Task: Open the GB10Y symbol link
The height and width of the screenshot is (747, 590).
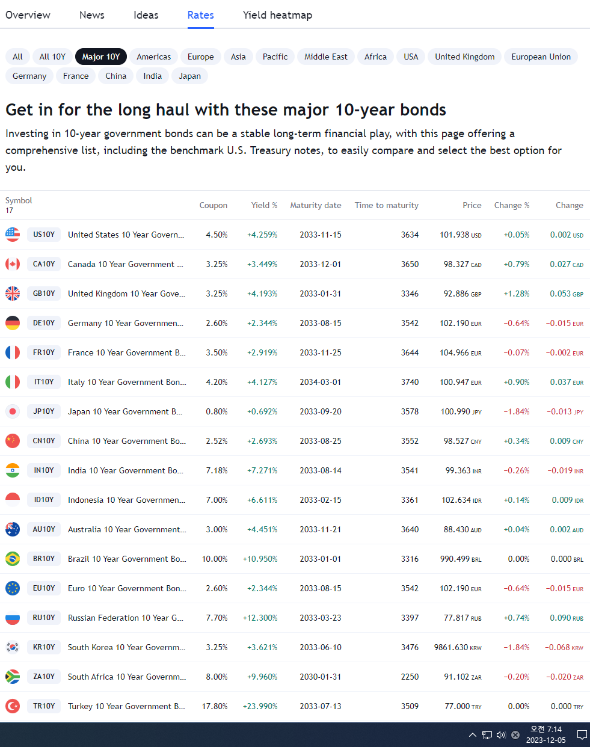Action: pyautogui.click(x=44, y=294)
